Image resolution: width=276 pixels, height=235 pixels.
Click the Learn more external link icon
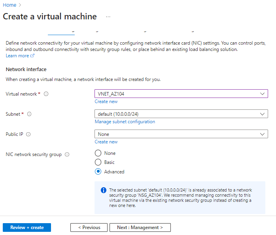tap(32, 56)
